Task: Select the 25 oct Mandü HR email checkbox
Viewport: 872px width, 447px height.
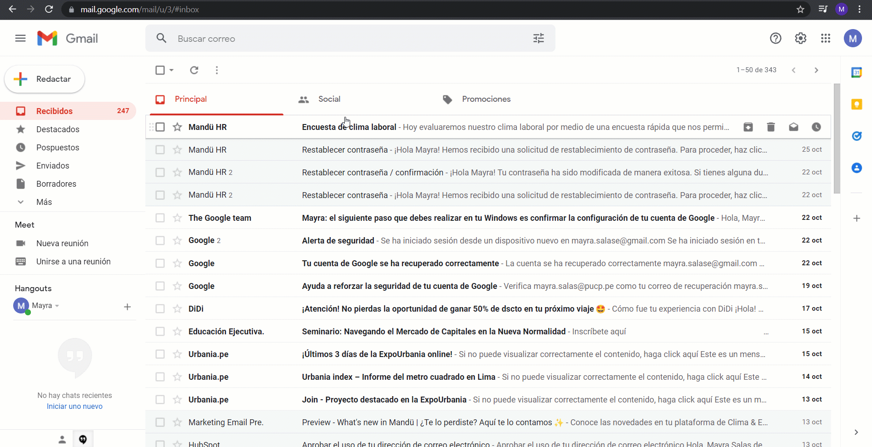Action: pyautogui.click(x=160, y=150)
